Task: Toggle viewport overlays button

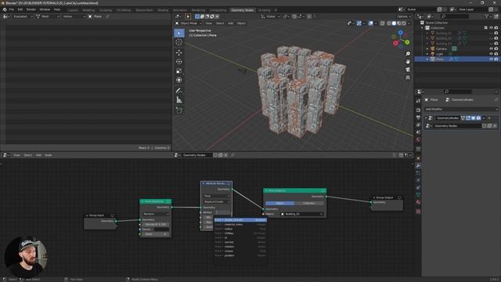Action: tap(370, 23)
